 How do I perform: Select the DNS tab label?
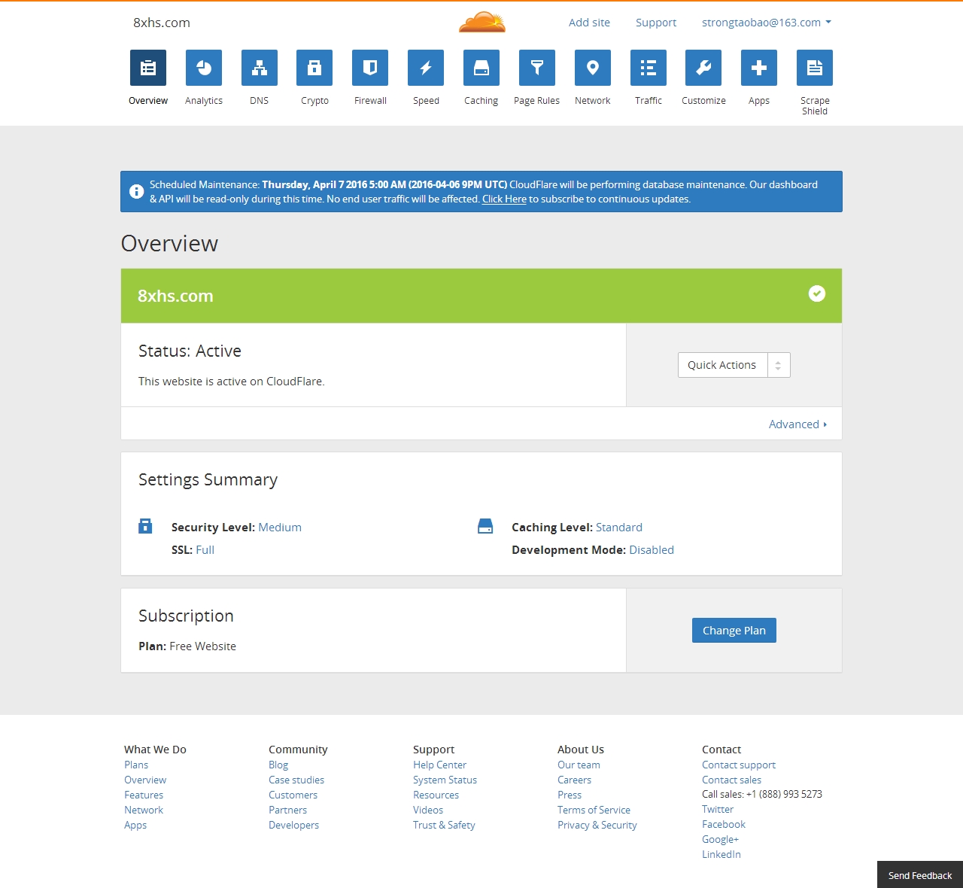pyautogui.click(x=260, y=101)
